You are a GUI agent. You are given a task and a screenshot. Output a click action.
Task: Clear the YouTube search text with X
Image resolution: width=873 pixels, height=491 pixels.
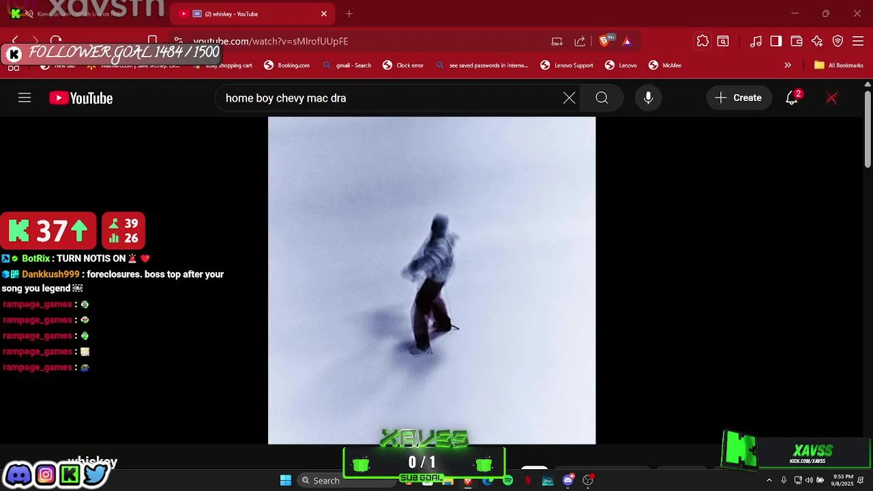pos(569,98)
